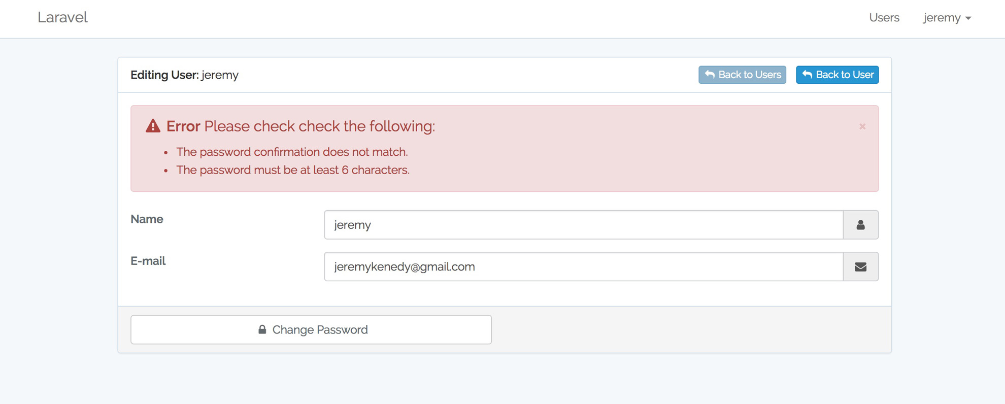Expand the Change Password section
This screenshot has width=1005, height=404.
[x=311, y=330]
